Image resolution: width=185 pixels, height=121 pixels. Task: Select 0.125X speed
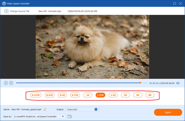(36, 95)
